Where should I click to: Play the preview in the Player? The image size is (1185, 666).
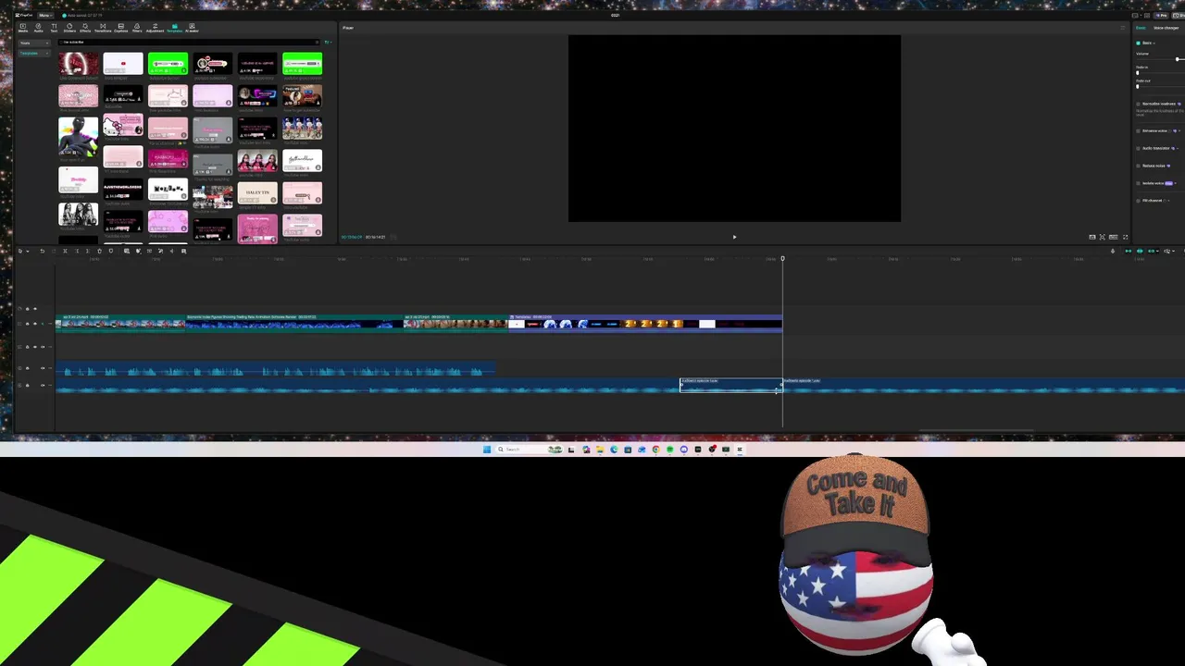[734, 237]
